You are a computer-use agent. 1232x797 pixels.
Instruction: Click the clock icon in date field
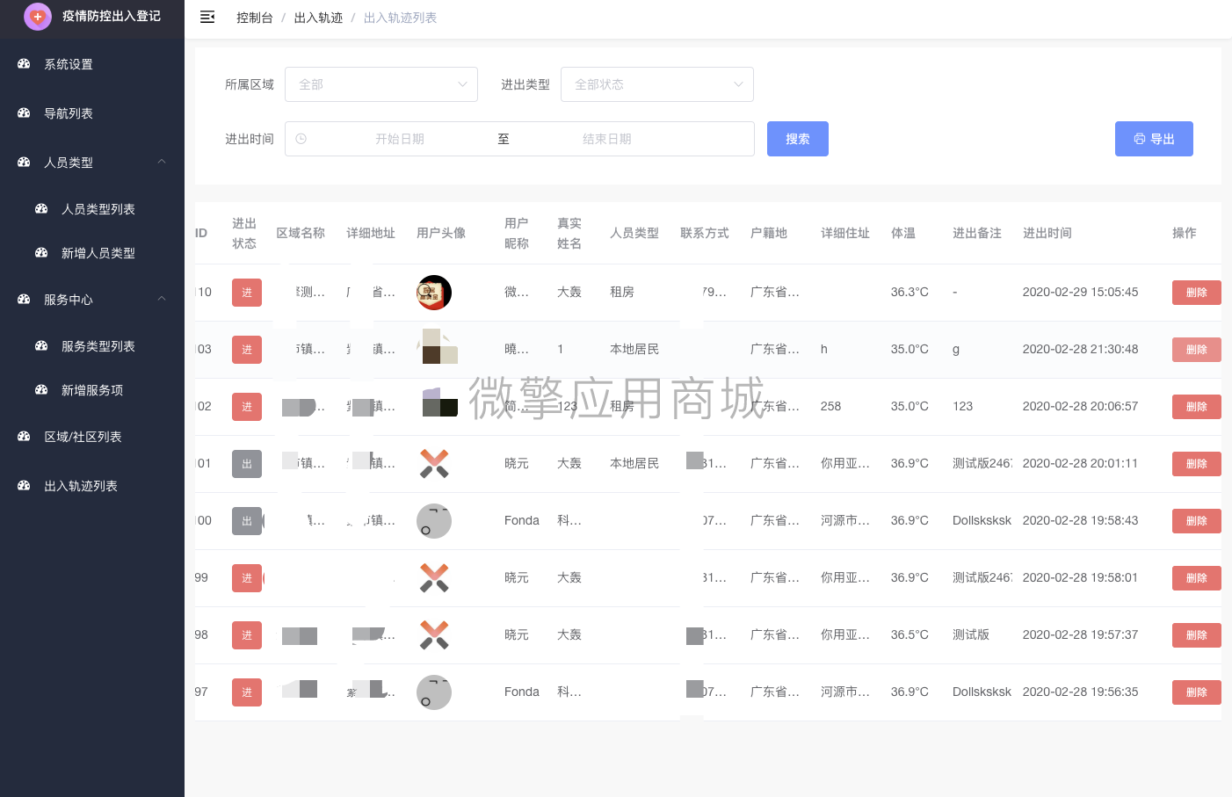click(x=301, y=139)
